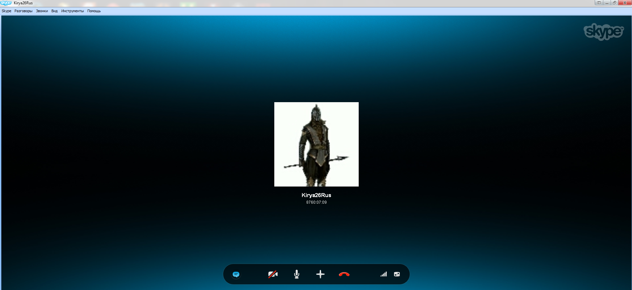Mute the microphone in call bar
This screenshot has height=290, width=632.
tap(297, 274)
